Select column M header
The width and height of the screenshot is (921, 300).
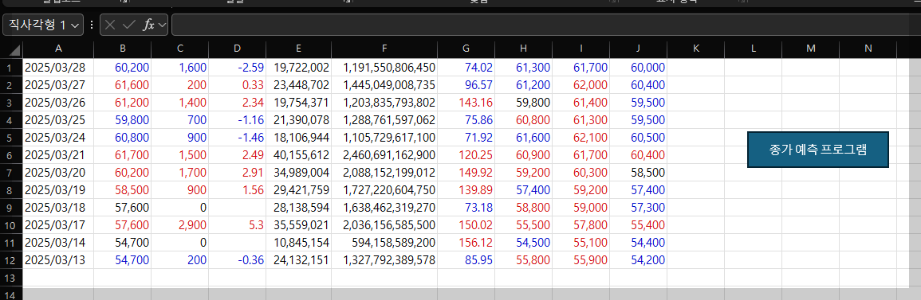click(811, 49)
